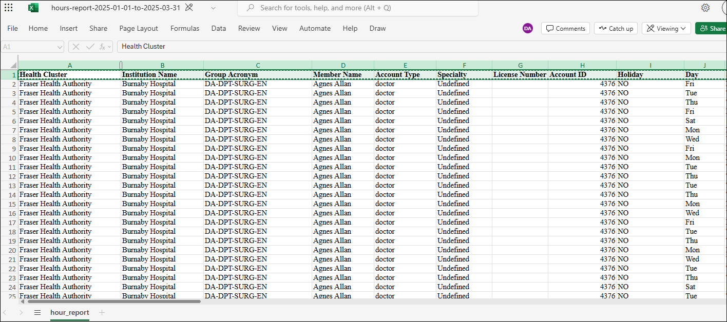This screenshot has width=727, height=322.
Task: Click the Specialty header cell
Action: (464, 74)
